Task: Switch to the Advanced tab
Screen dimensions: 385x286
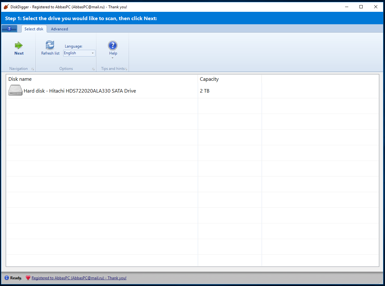Action: point(59,29)
